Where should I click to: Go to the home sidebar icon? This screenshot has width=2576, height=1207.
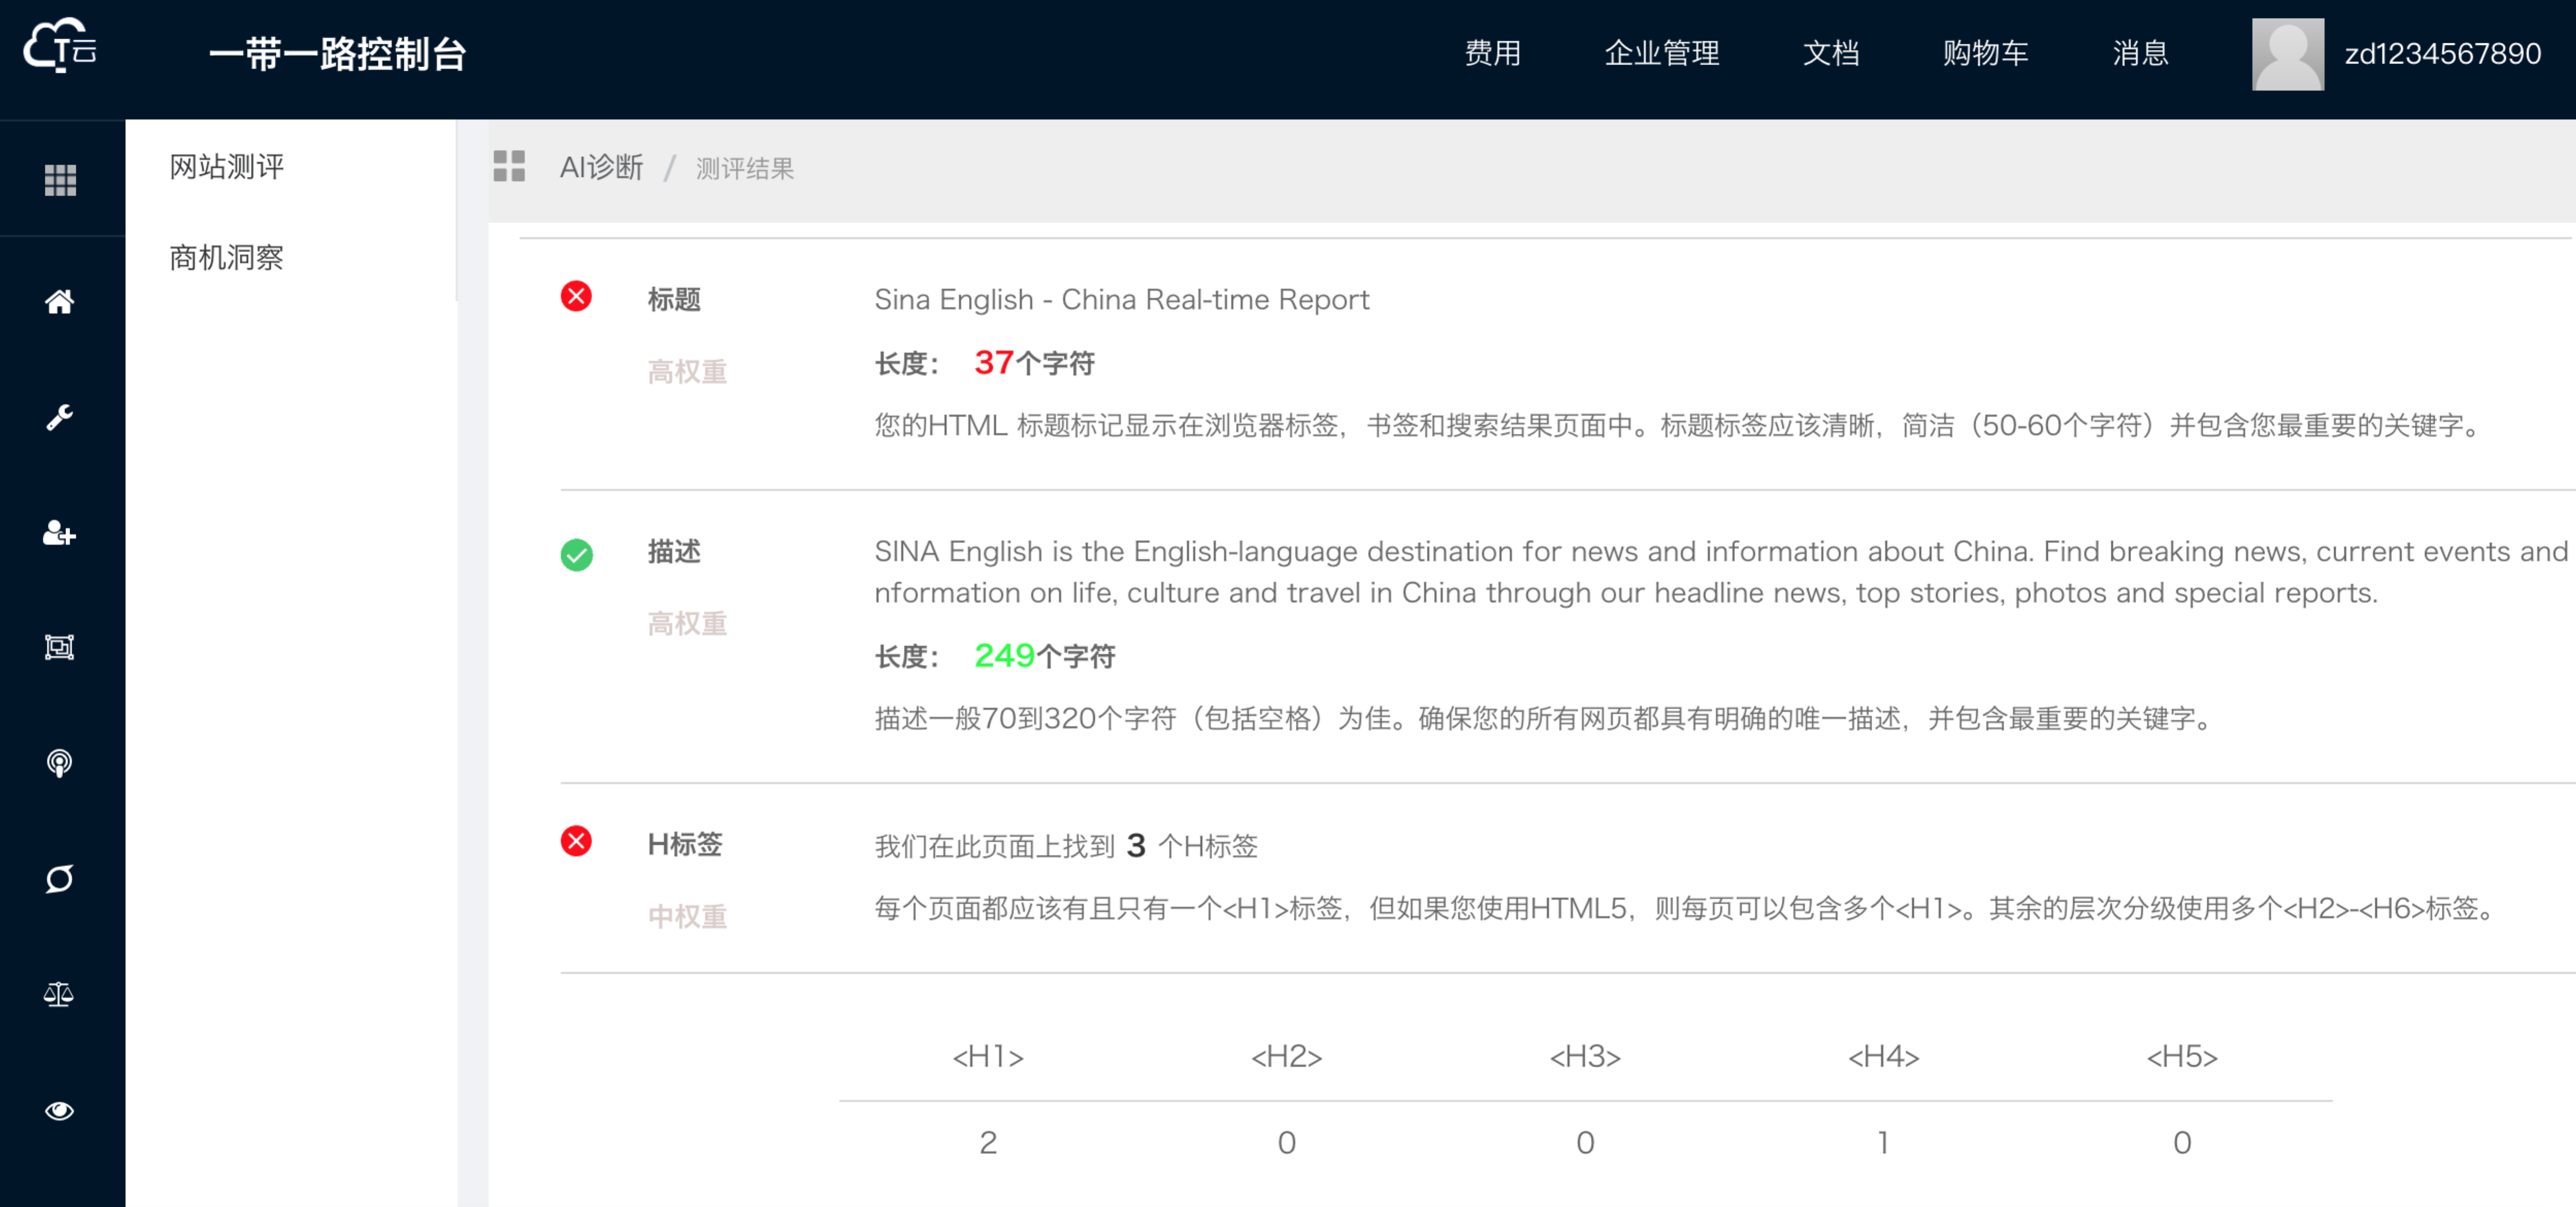(x=60, y=302)
